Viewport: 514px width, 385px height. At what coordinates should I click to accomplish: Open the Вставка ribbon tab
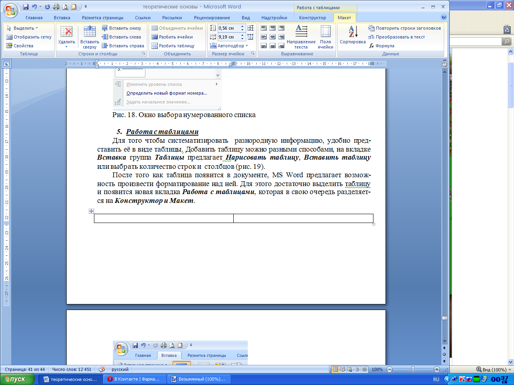pos(62,18)
